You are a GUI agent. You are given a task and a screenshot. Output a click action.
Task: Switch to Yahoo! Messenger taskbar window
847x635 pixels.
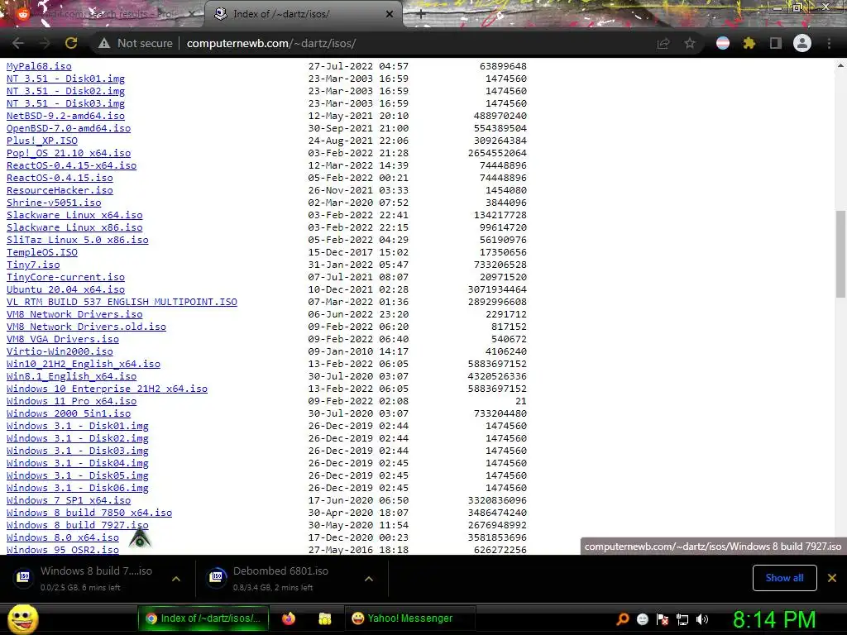(x=409, y=618)
